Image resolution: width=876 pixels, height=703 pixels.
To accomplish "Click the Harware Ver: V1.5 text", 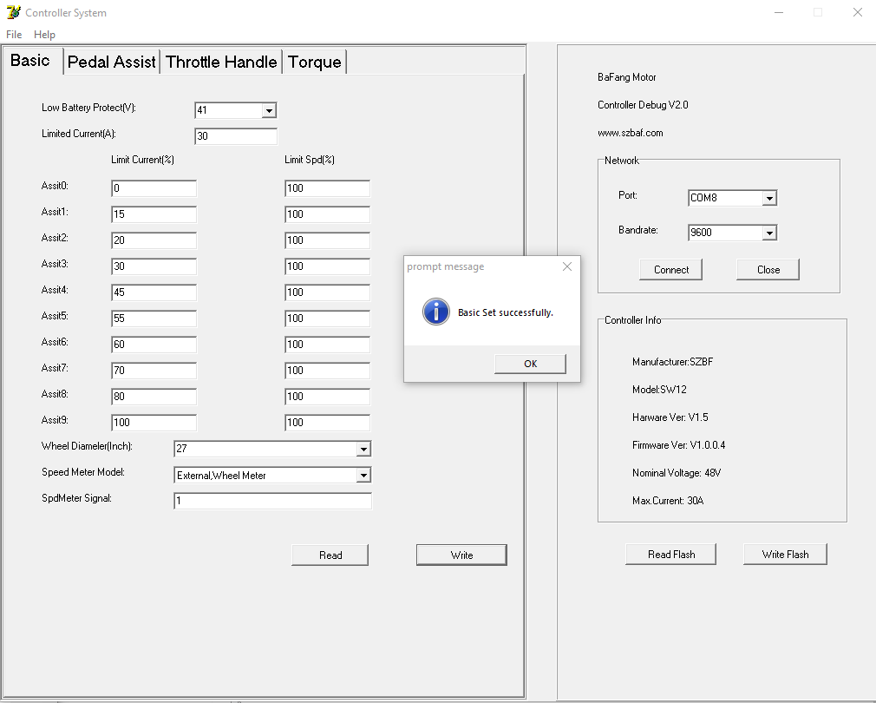I will [670, 417].
